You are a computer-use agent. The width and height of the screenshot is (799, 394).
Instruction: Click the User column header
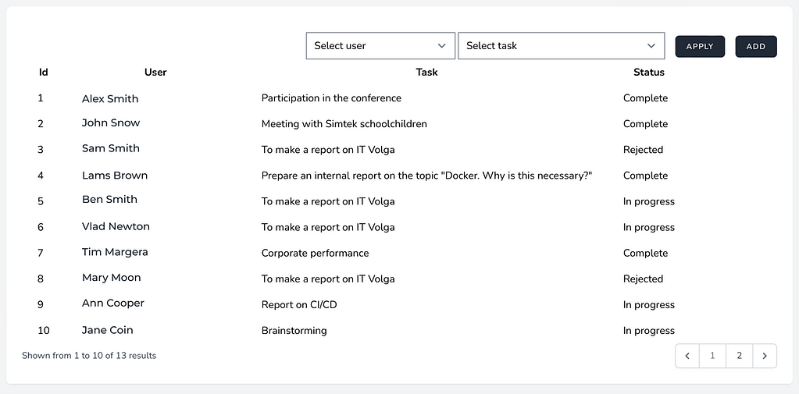coord(155,73)
